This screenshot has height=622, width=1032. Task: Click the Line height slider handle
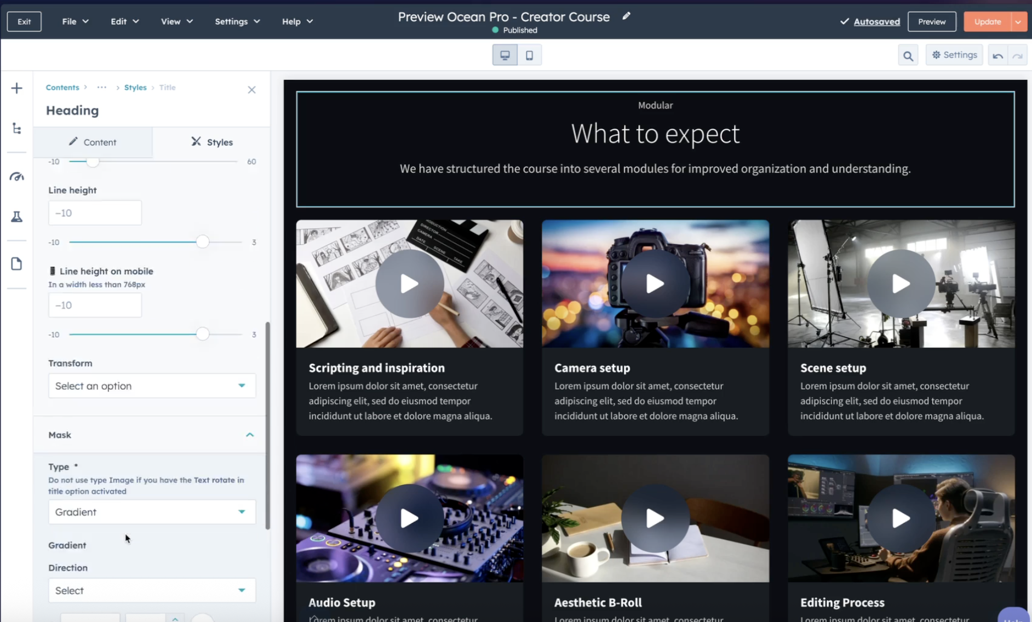[203, 242]
